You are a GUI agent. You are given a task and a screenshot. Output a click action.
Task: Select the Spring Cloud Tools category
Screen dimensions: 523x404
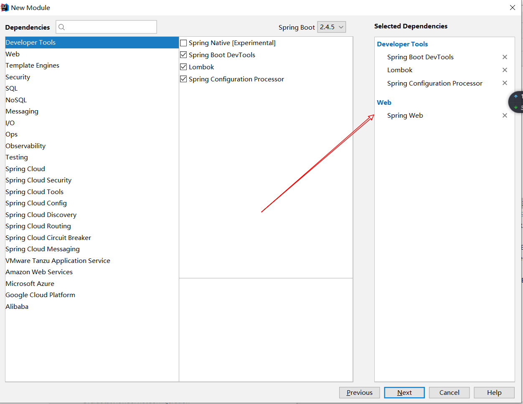(x=92, y=192)
